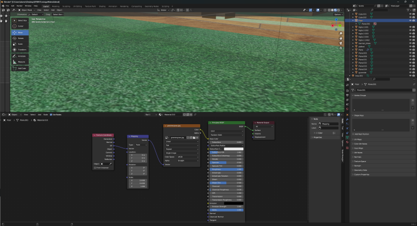Select pyramide in the outliner
The height and width of the screenshot is (226, 417).
[x=362, y=73]
